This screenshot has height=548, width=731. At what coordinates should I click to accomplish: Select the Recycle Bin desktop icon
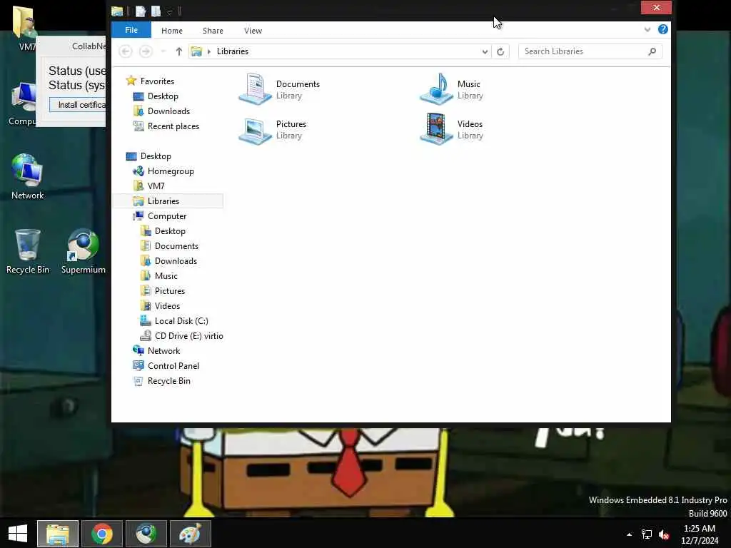[x=28, y=251]
